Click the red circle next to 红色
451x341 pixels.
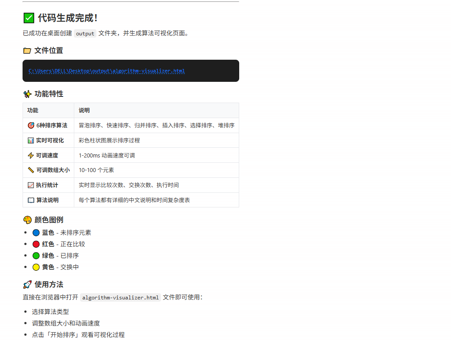click(x=36, y=244)
